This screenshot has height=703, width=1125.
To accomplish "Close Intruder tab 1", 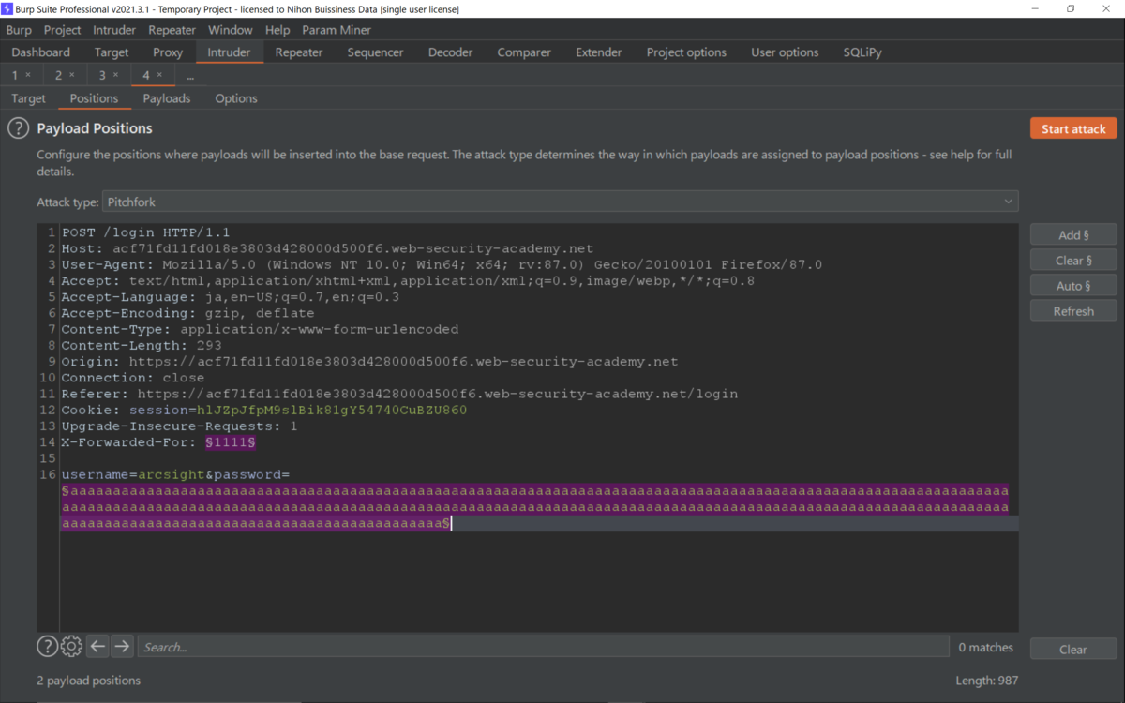I will (x=28, y=75).
